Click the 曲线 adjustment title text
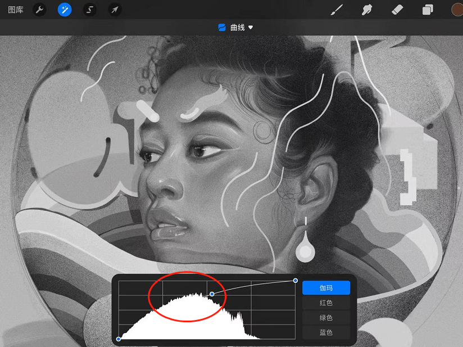463x347 pixels. [x=238, y=28]
